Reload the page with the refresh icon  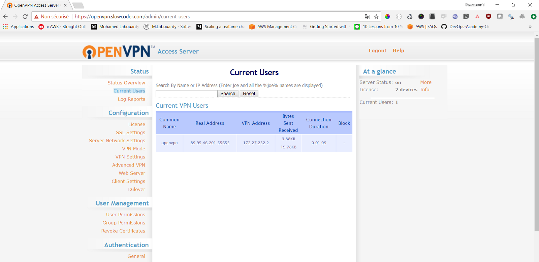[25, 16]
